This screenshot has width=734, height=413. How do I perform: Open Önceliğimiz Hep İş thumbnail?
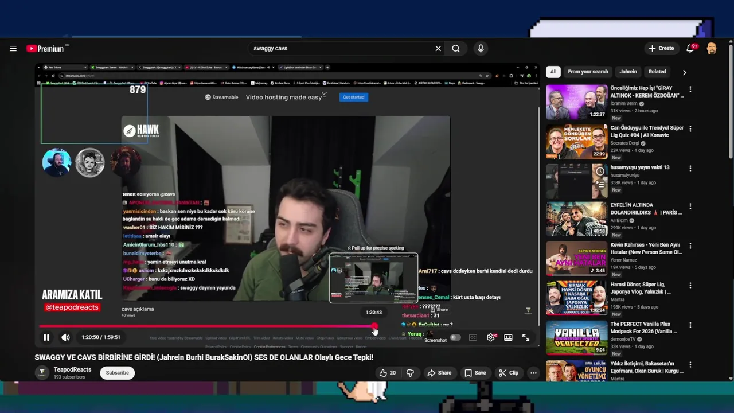576,102
